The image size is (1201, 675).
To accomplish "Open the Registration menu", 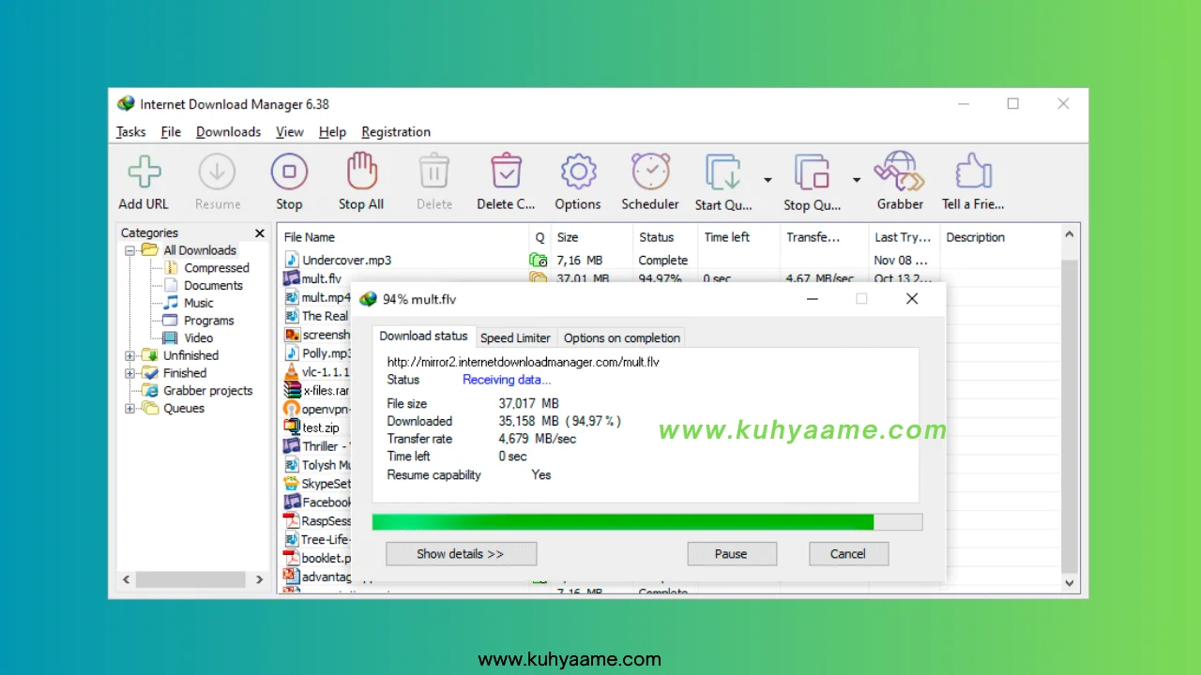I will point(396,132).
